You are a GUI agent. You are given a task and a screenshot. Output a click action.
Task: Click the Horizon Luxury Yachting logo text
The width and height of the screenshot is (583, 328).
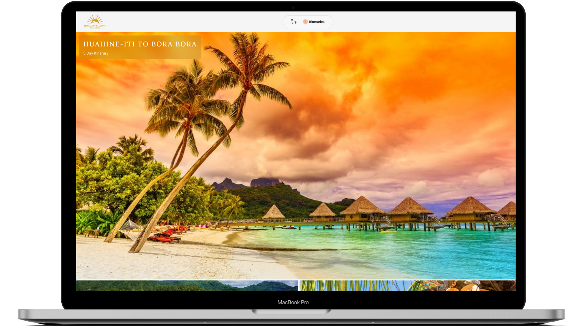click(95, 26)
